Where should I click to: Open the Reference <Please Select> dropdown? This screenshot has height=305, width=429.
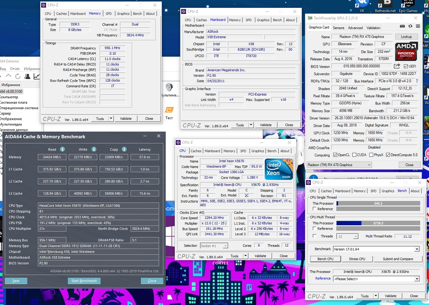376,279
